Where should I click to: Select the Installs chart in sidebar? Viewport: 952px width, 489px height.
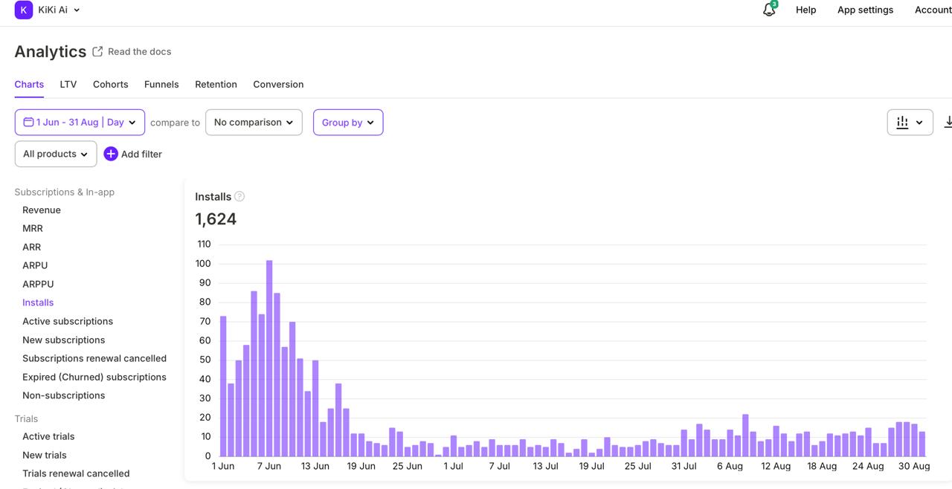[38, 302]
